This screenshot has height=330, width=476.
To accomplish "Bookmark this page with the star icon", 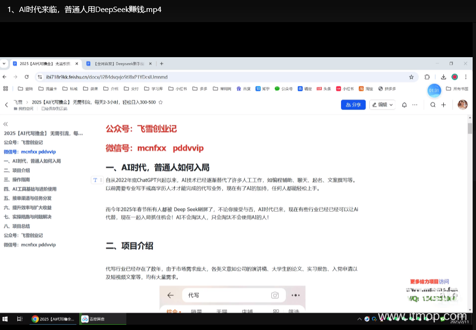I will (x=411, y=77).
